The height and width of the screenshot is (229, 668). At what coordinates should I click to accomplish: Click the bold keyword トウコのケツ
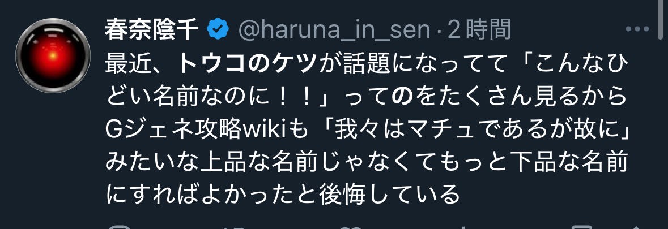247,64
